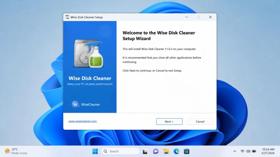
Task: Open the weather widget showing 22°C
Action: (x=16, y=151)
